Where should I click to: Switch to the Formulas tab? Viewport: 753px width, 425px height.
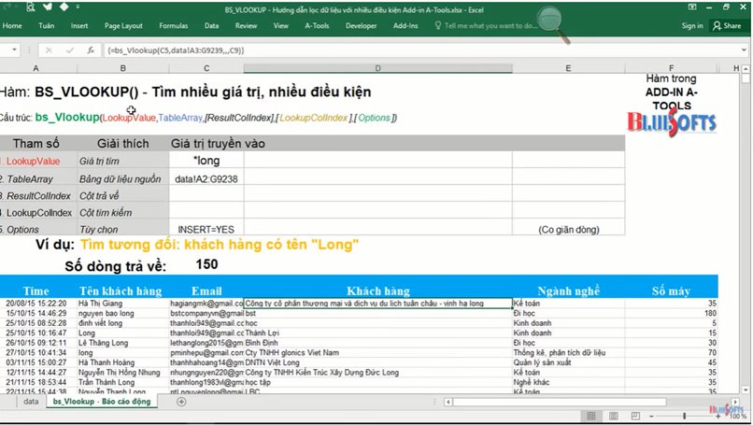pos(174,26)
